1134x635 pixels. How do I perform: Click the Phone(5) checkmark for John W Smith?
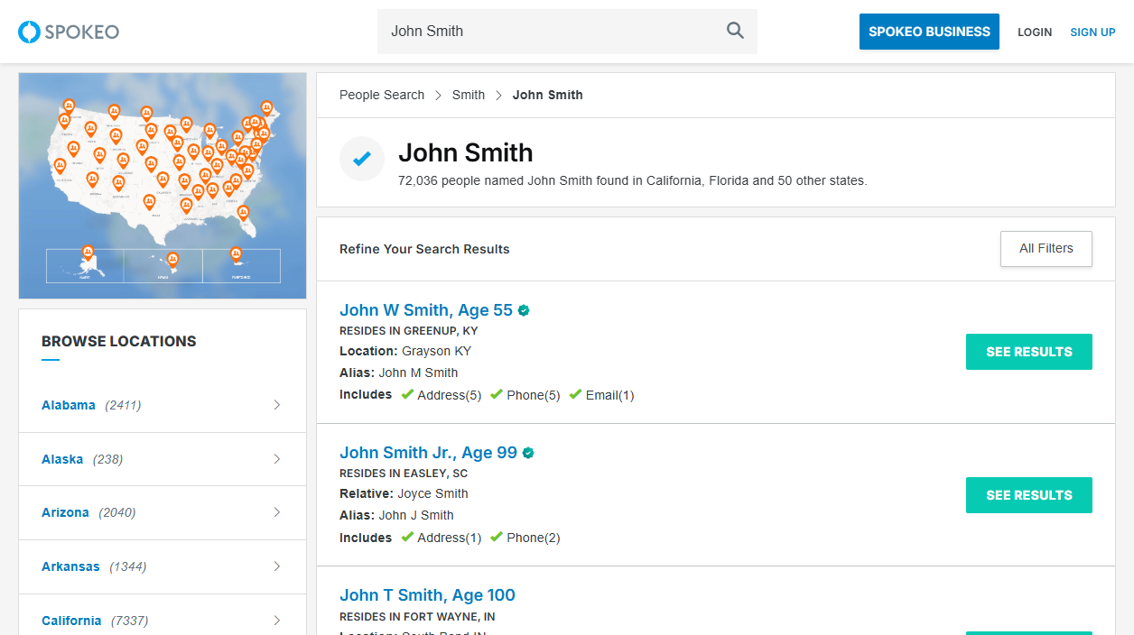coord(497,394)
